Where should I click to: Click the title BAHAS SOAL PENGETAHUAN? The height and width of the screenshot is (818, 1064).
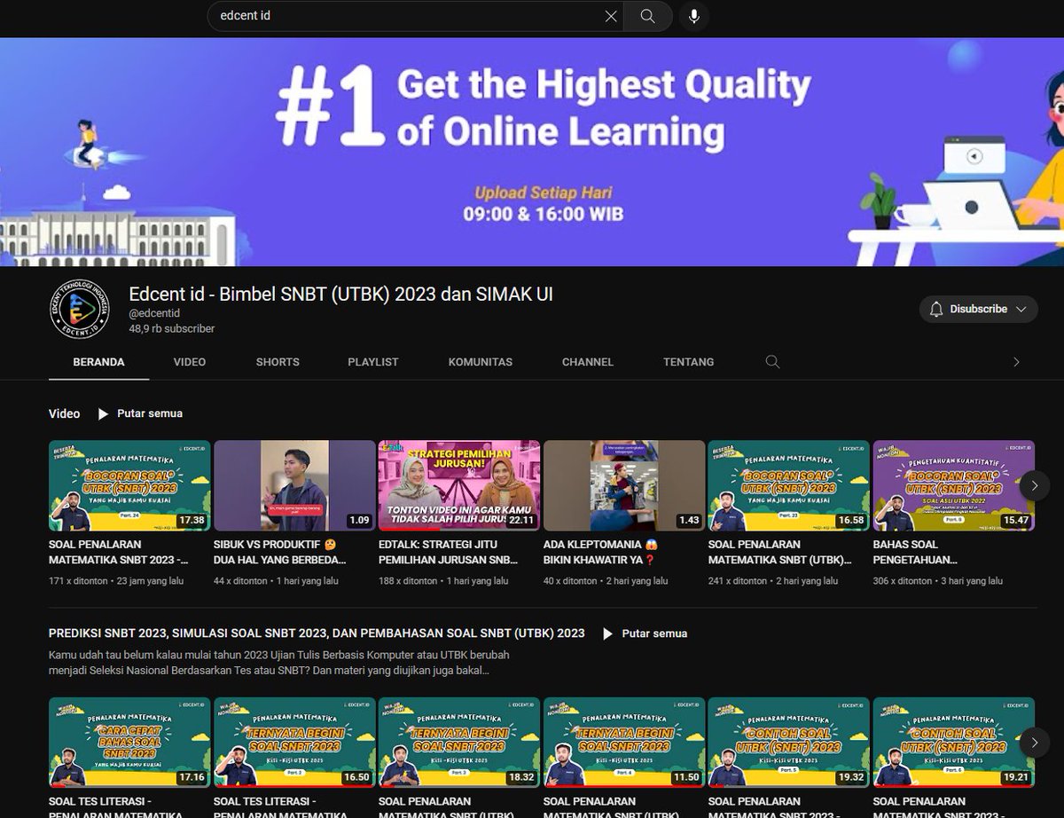pyautogui.click(x=916, y=552)
